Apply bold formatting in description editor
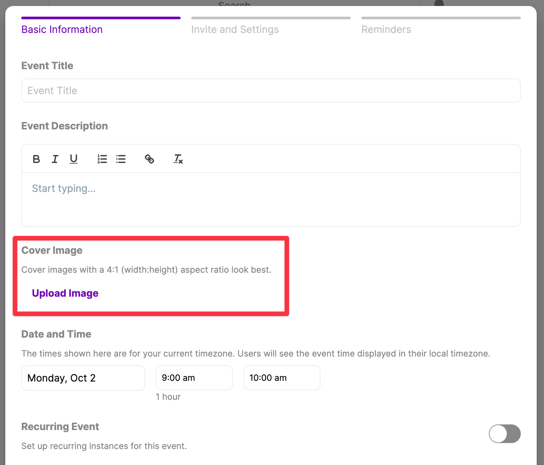The width and height of the screenshot is (544, 465). (37, 159)
